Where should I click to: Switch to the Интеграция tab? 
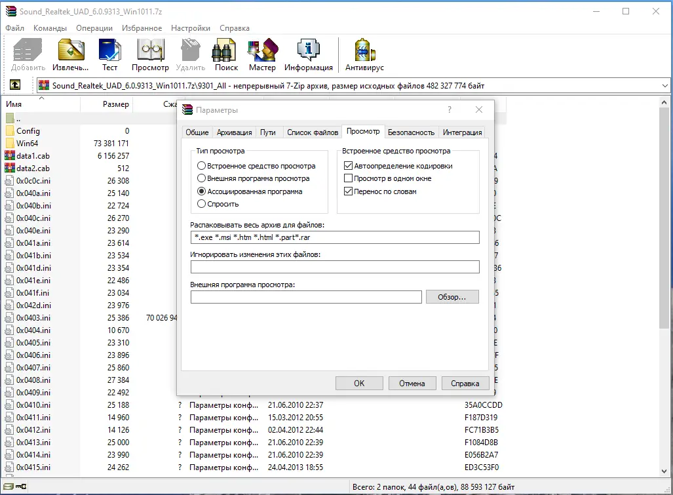pos(462,132)
